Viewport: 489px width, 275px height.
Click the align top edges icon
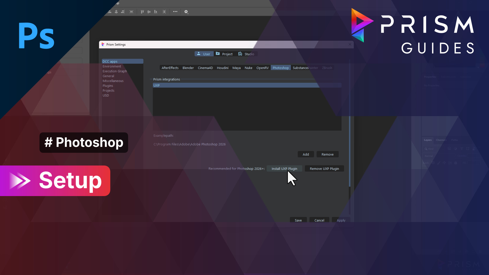click(x=142, y=12)
